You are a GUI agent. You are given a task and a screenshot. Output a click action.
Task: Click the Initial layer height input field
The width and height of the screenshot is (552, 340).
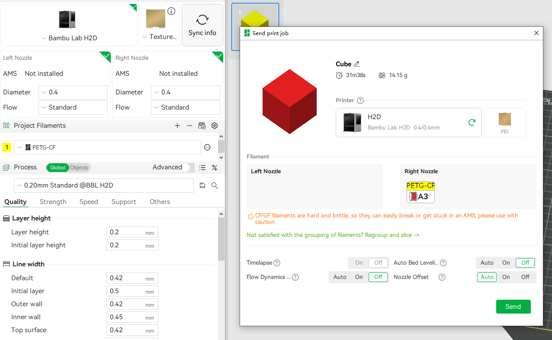point(132,245)
